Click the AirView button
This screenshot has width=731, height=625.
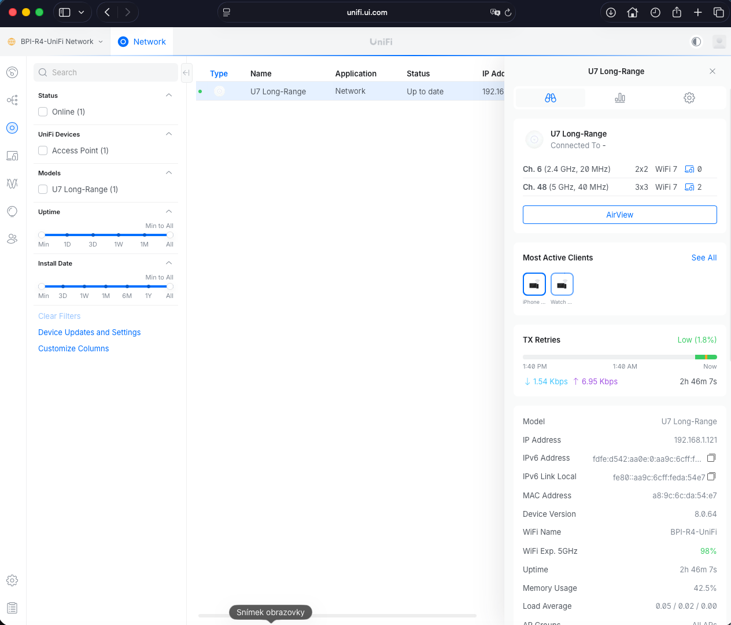619,215
